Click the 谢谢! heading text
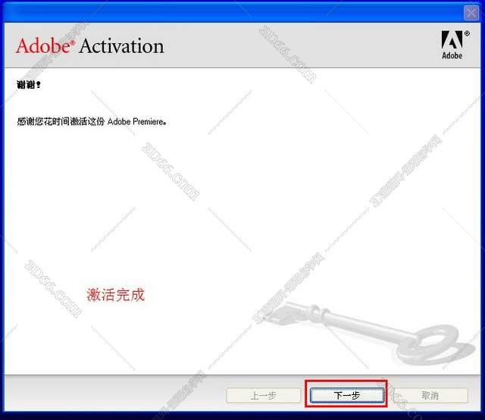 point(29,84)
